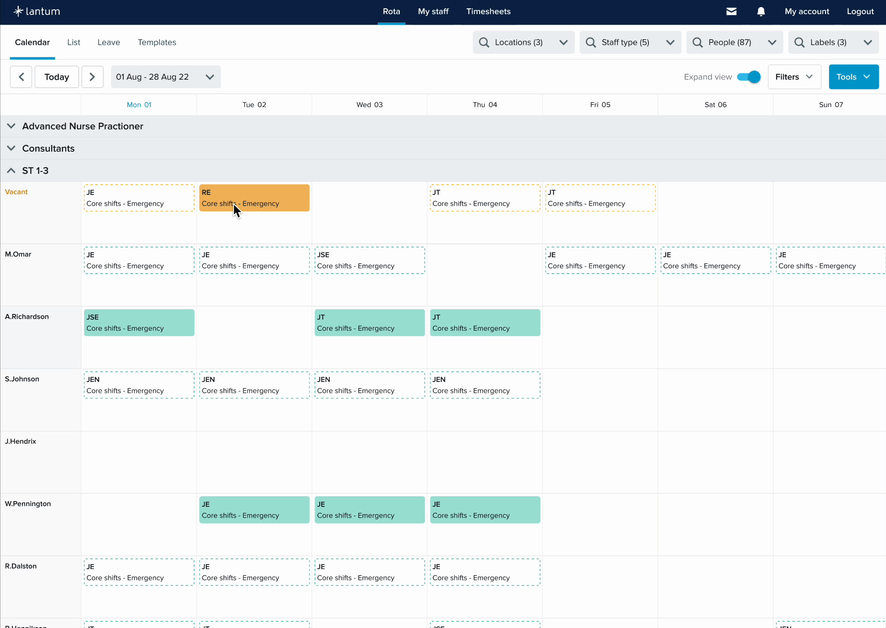Click the search icon in Locations filter
This screenshot has width=886, height=628.
click(484, 42)
